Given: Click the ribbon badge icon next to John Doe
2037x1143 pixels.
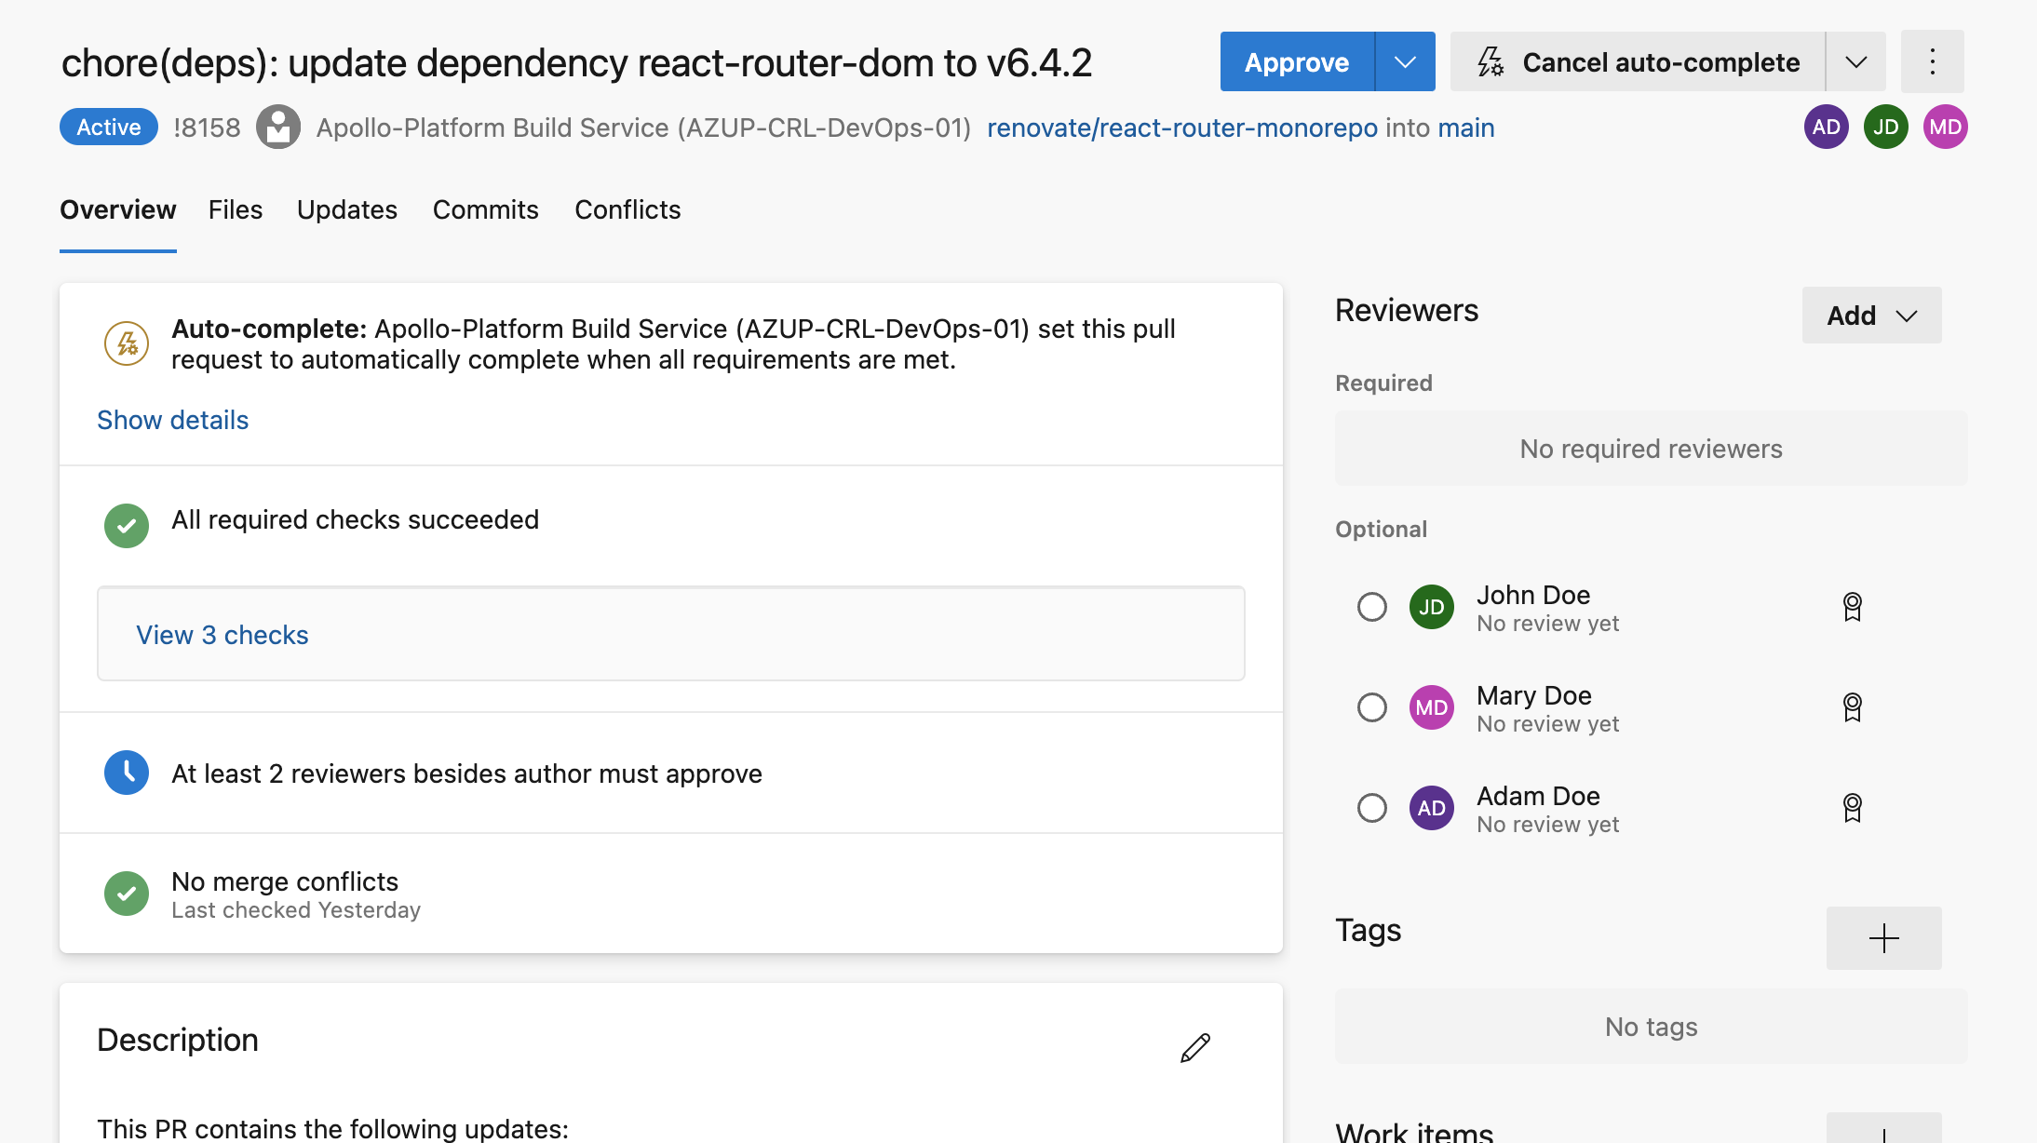Looking at the screenshot, I should (x=1852, y=607).
